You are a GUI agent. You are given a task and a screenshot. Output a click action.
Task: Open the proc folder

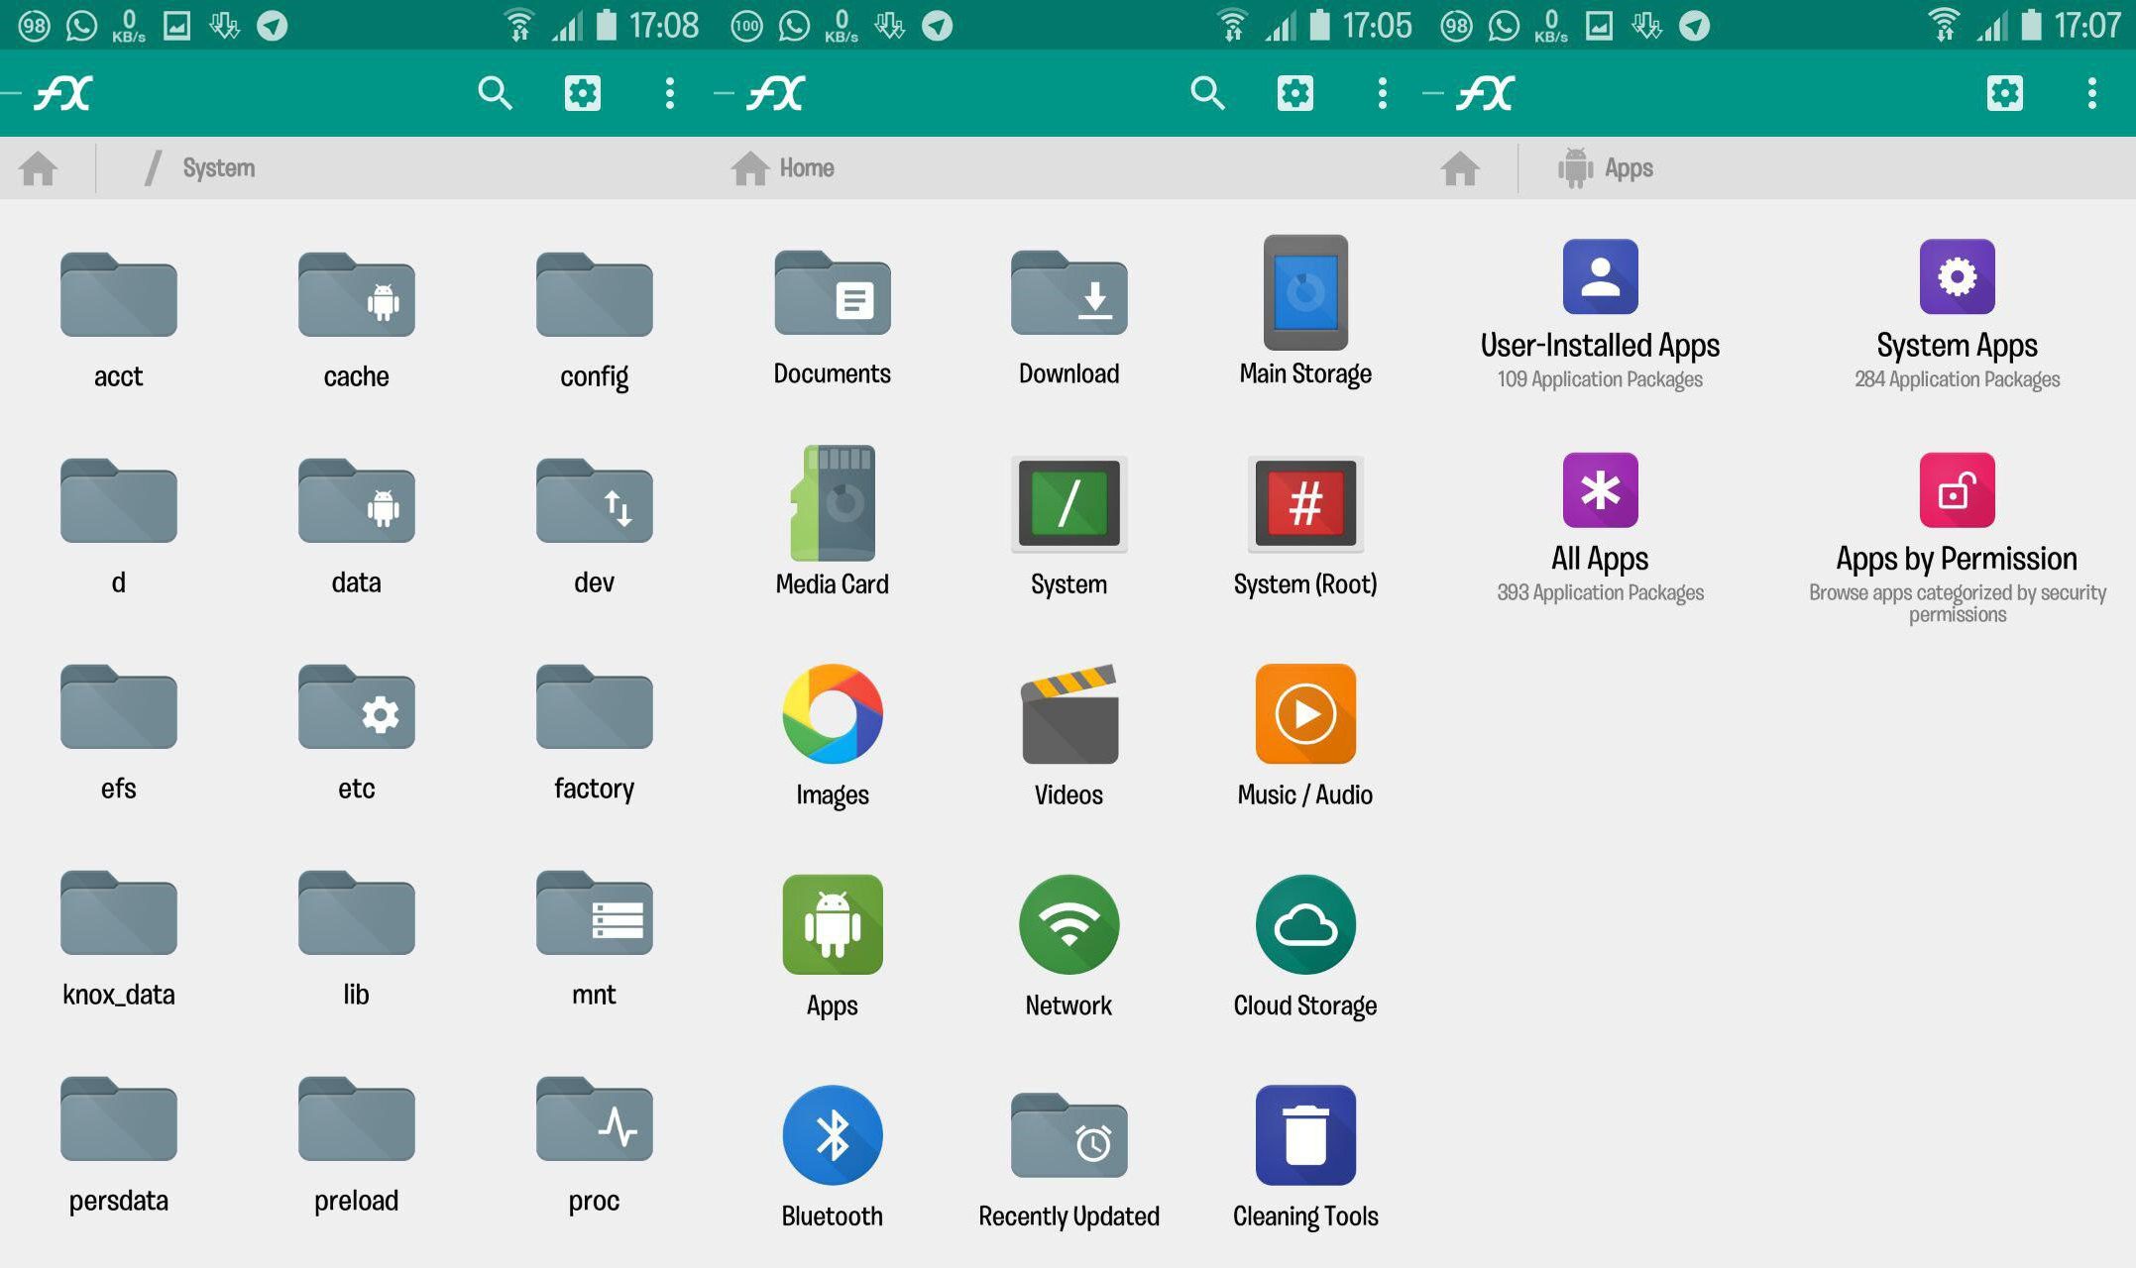tap(594, 1119)
